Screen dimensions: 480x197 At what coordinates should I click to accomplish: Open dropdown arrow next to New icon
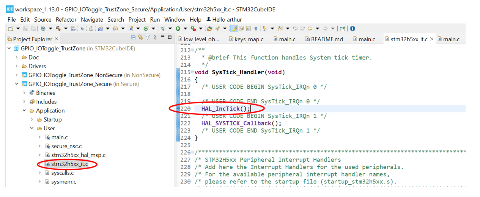18,28
